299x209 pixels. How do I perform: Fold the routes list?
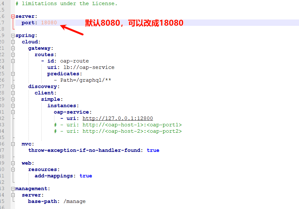coord(13,55)
